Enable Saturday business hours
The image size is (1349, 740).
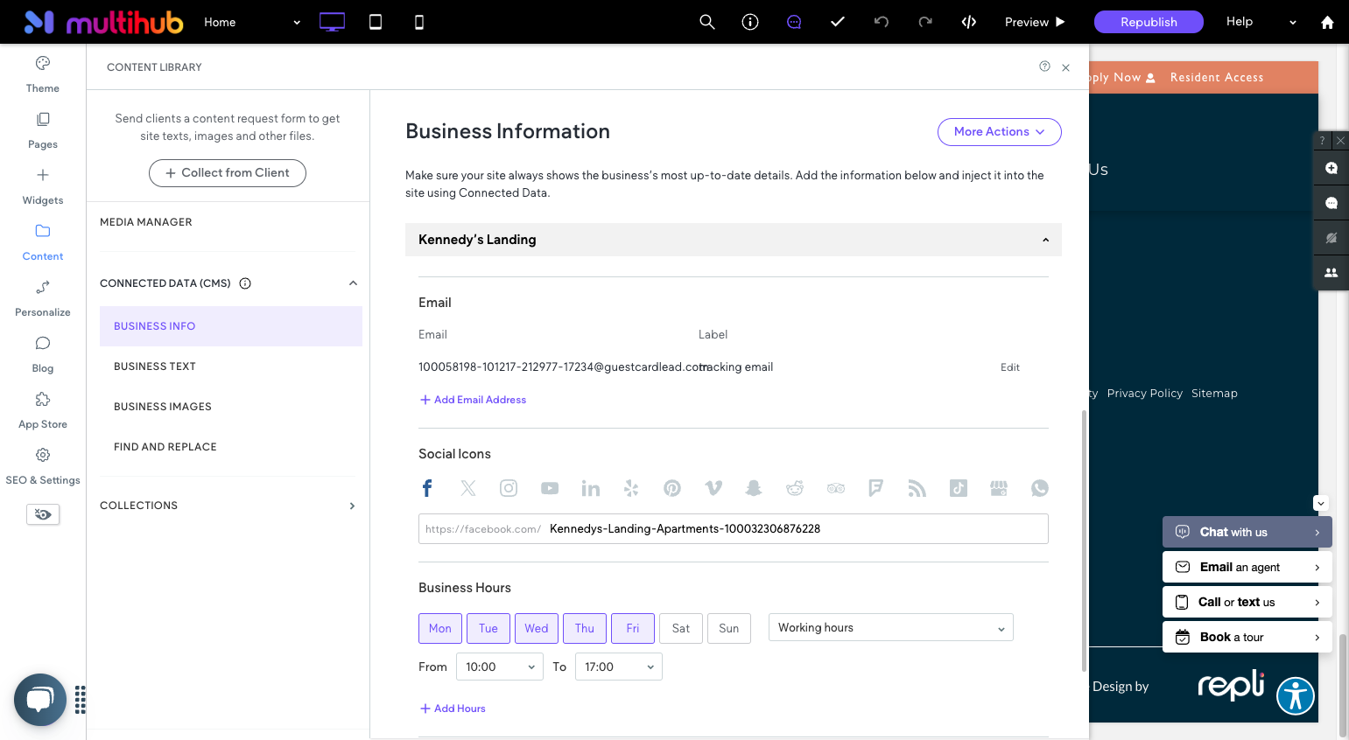(681, 628)
